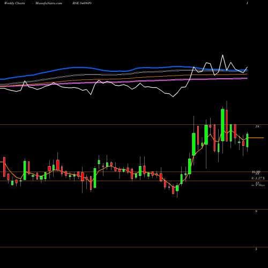
Task: Click the tallest green candlestick near the peak
Action: (x=222, y=125)
